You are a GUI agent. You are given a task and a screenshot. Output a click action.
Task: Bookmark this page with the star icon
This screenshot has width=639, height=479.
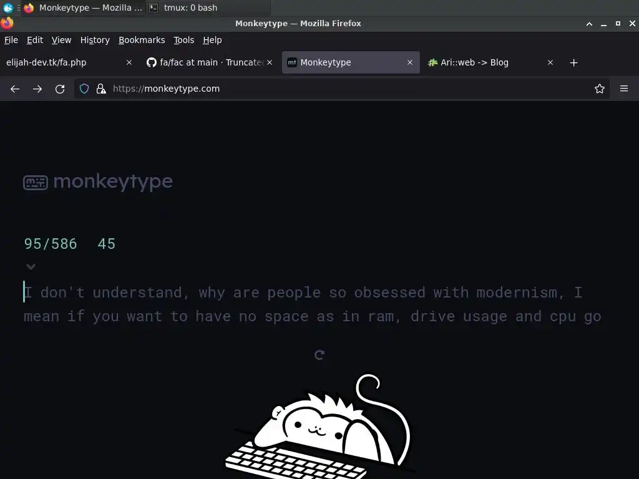(600, 89)
